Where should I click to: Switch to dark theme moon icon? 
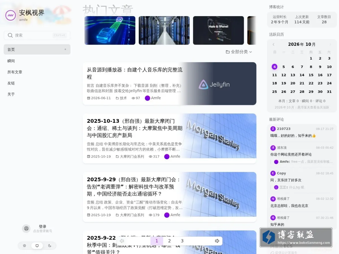[x=50, y=246]
